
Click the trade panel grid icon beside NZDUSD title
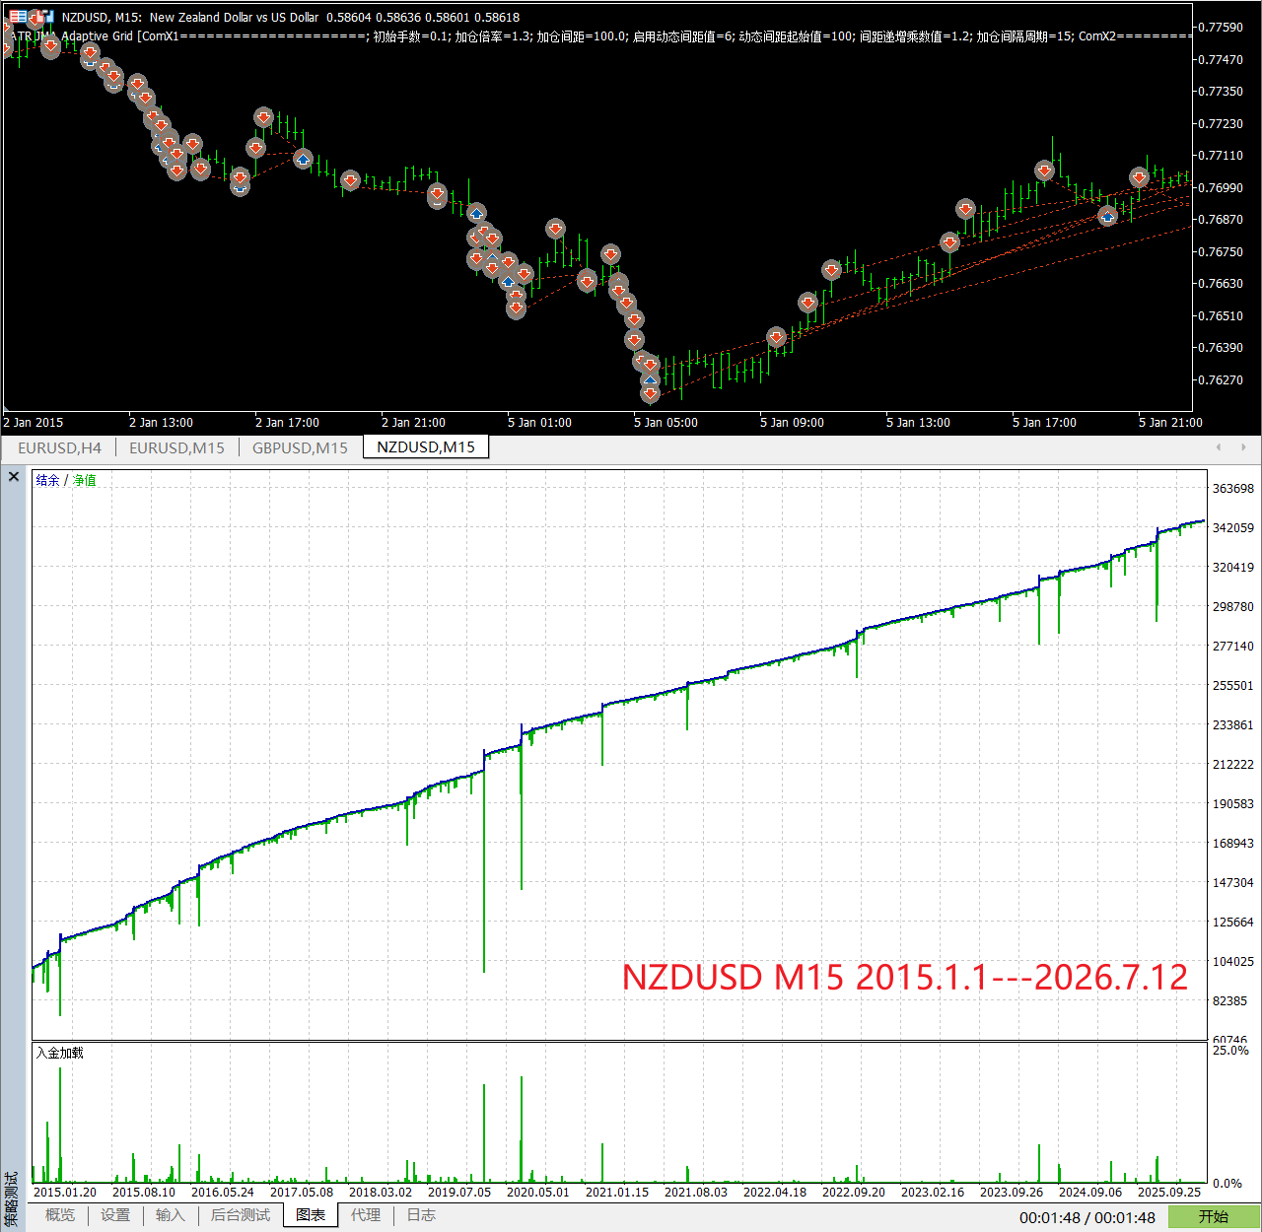19,17
